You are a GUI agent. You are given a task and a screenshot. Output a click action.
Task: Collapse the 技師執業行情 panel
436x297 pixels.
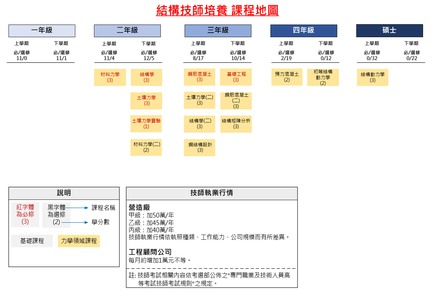point(212,193)
